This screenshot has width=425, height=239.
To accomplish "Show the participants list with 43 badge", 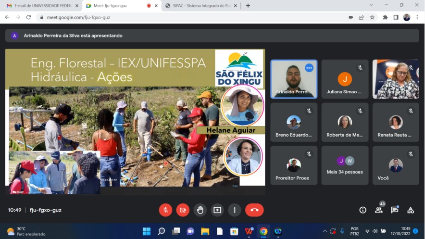I will pos(379,210).
